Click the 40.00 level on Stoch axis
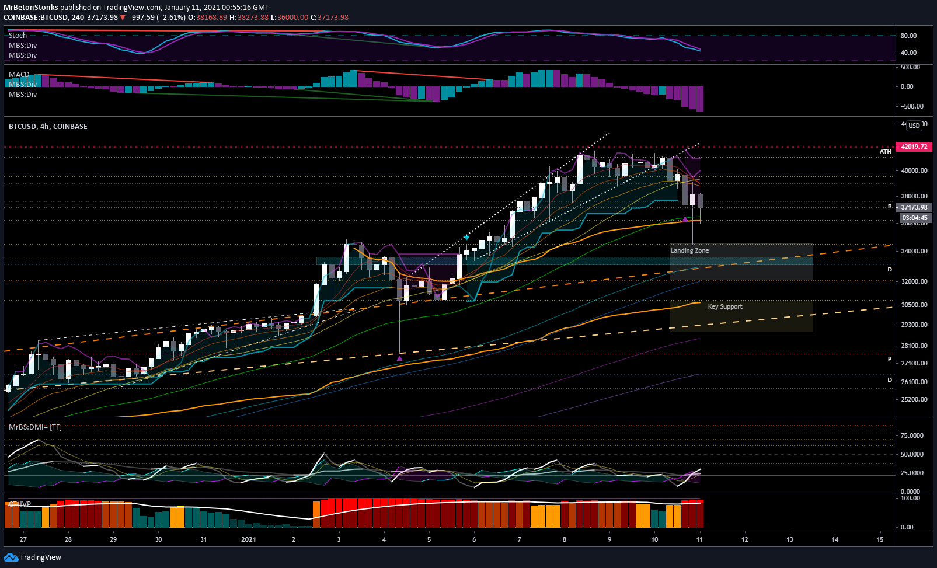 [908, 53]
